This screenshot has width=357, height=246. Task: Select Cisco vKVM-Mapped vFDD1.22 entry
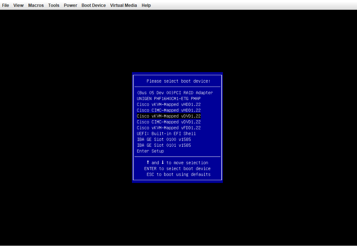169,128
